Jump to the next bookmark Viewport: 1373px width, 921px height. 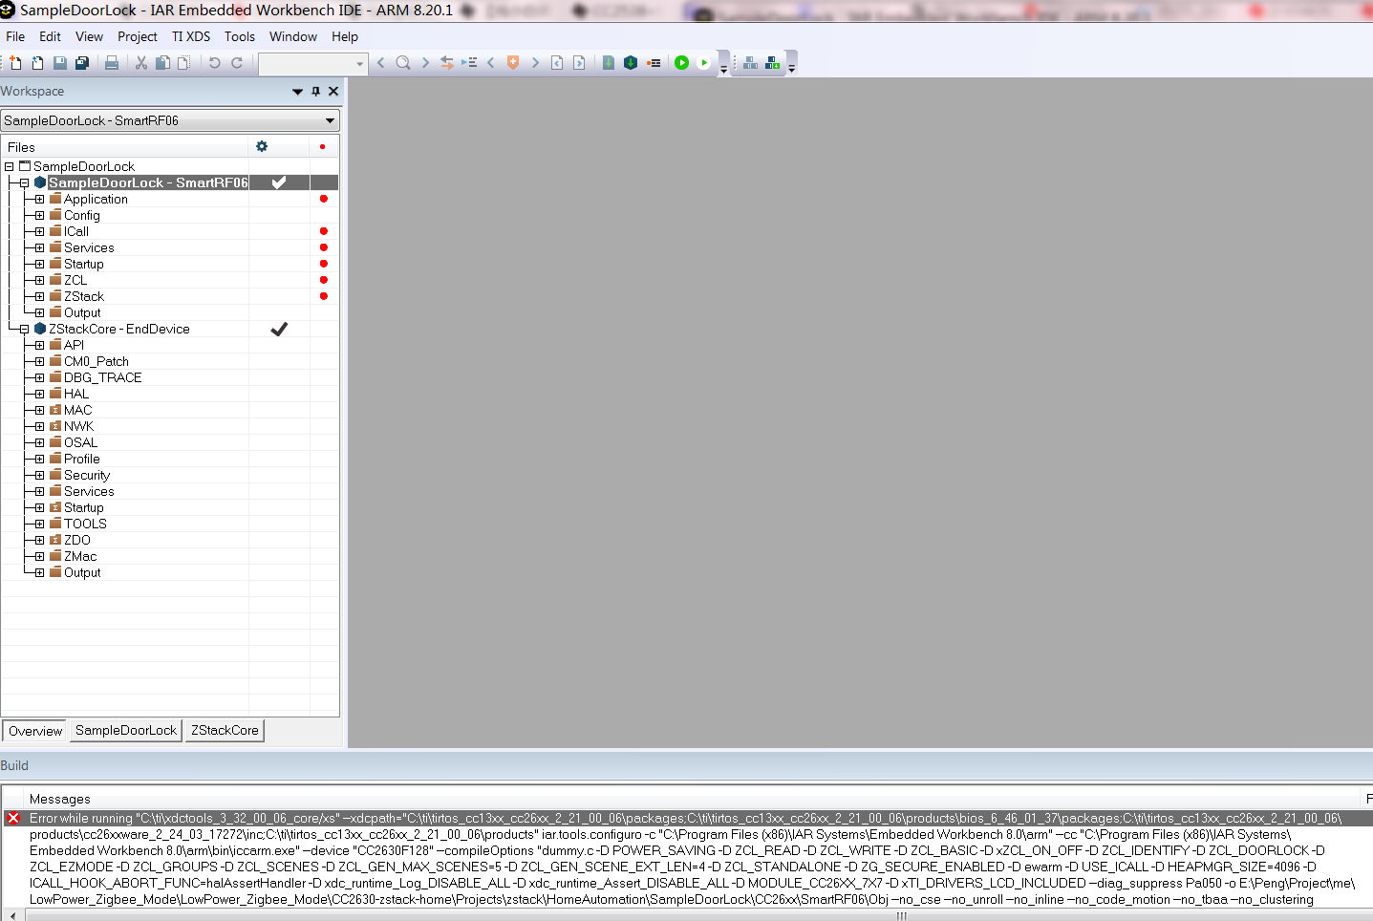coord(535,63)
